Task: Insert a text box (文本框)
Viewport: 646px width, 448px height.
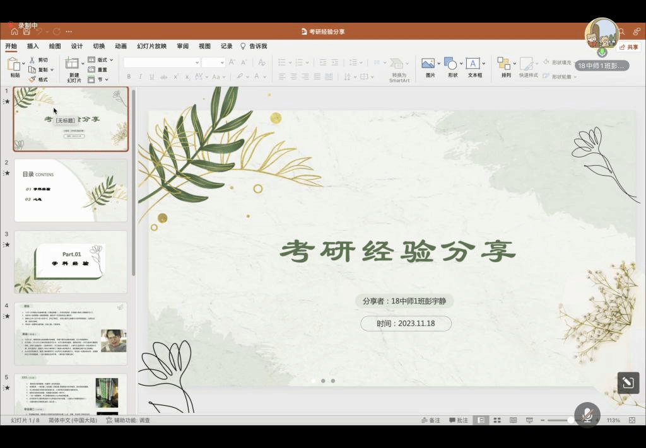Action: point(473,64)
